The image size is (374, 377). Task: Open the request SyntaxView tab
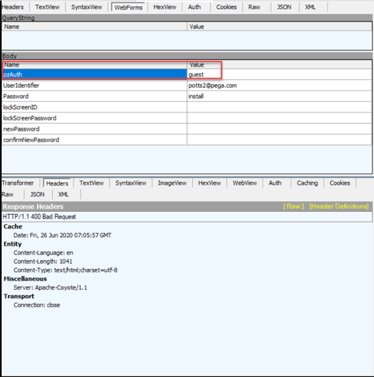pos(86,7)
